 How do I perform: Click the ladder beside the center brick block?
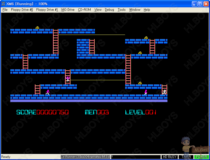coord(92,47)
